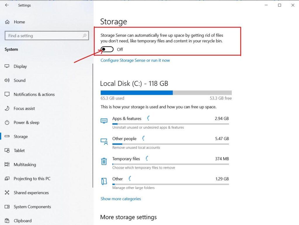The width and height of the screenshot is (299, 225).
Task: Go back using the Settings back arrow
Action: [7, 5]
